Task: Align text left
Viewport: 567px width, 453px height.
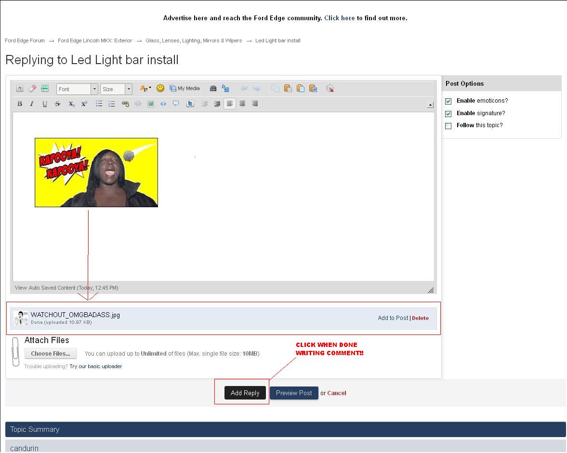Action: pyautogui.click(x=230, y=104)
